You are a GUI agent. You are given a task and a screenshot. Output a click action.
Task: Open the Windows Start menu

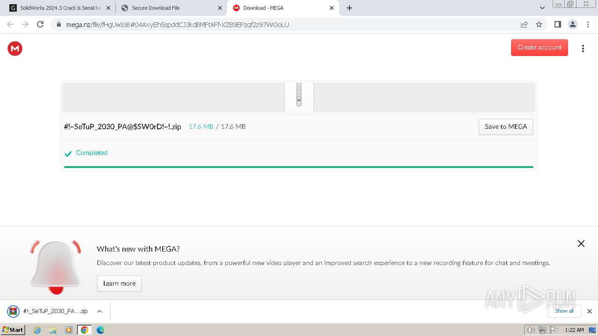point(13,330)
